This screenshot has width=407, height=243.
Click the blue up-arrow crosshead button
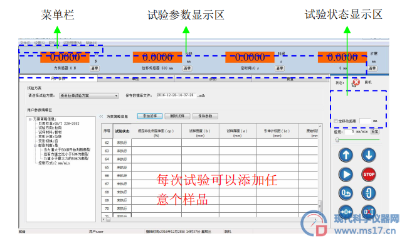tap(346, 155)
